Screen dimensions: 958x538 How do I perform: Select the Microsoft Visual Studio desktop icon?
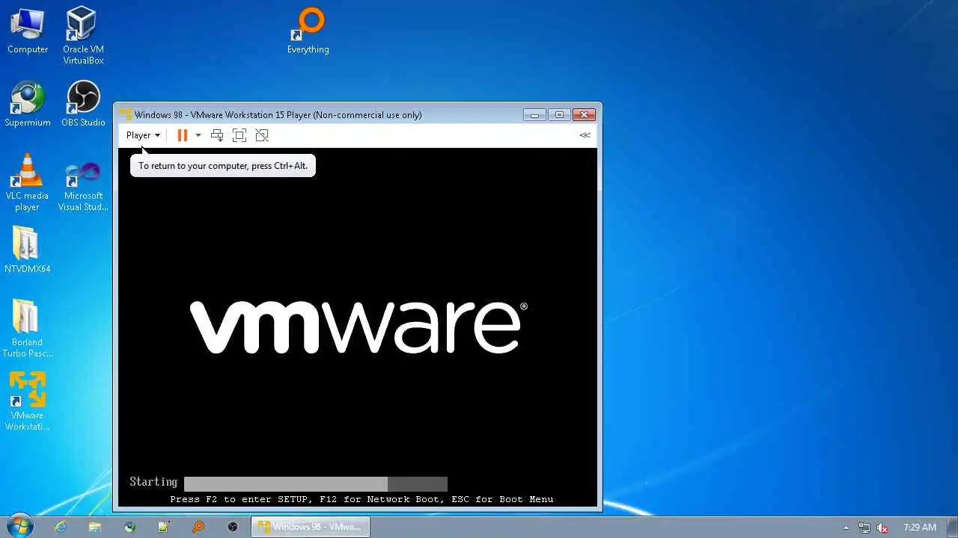click(x=83, y=186)
